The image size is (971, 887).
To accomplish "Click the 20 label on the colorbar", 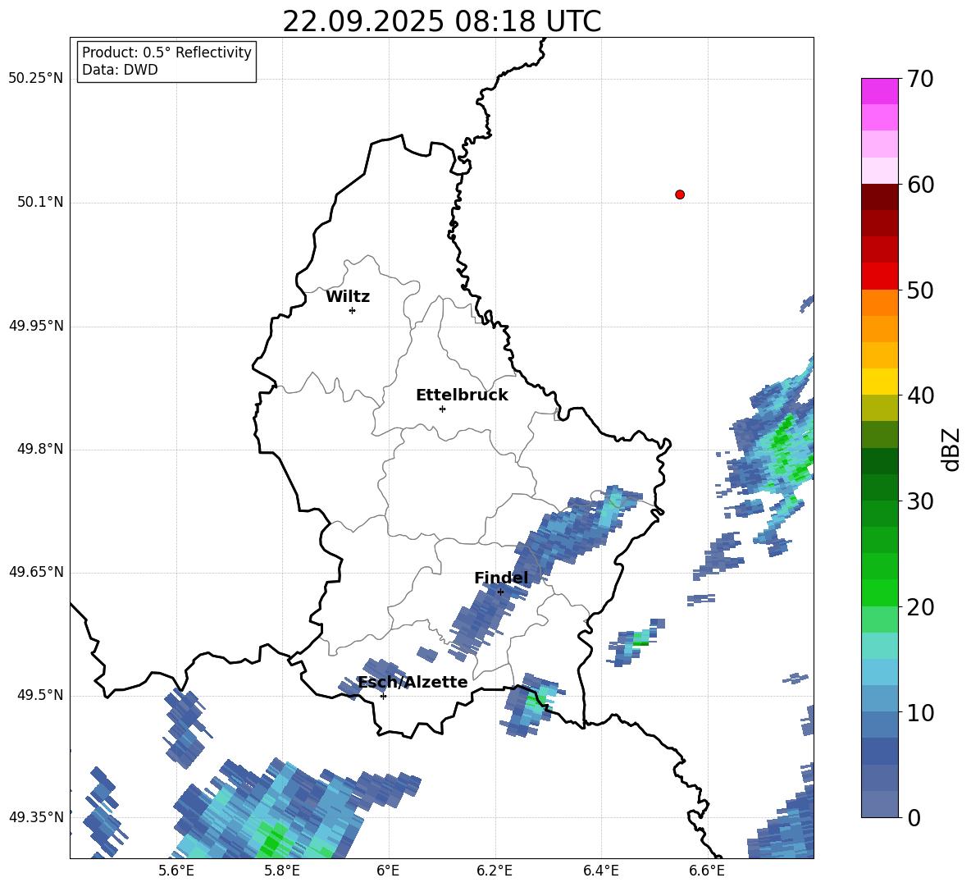I will tap(919, 607).
